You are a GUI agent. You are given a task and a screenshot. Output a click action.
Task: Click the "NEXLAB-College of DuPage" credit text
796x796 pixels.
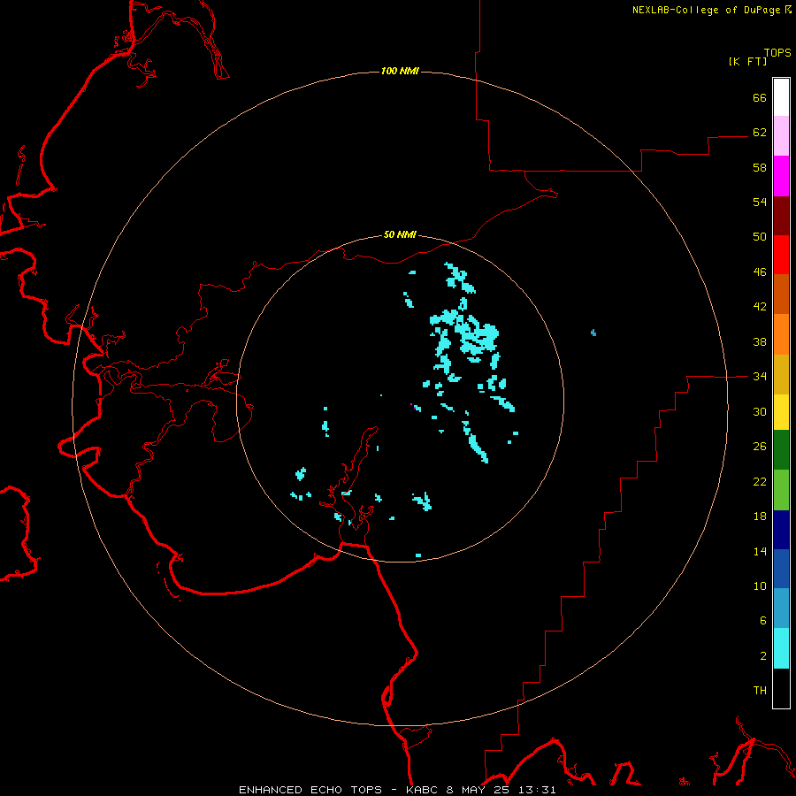(x=707, y=10)
